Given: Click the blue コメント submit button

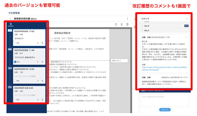Looking at the screenshot, I should 165,110.
